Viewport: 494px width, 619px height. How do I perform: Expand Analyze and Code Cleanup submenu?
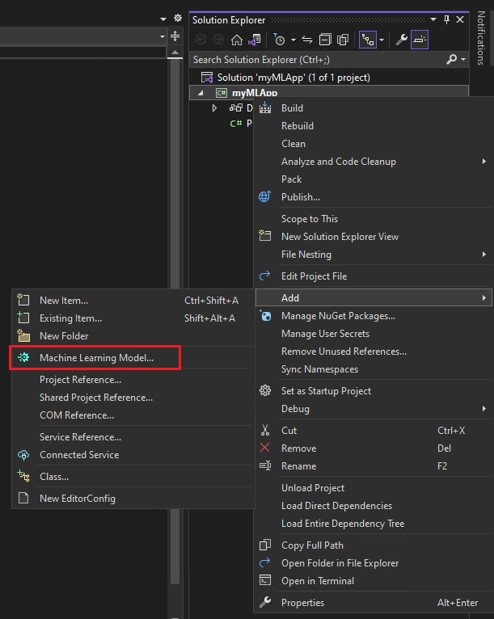pyautogui.click(x=374, y=162)
